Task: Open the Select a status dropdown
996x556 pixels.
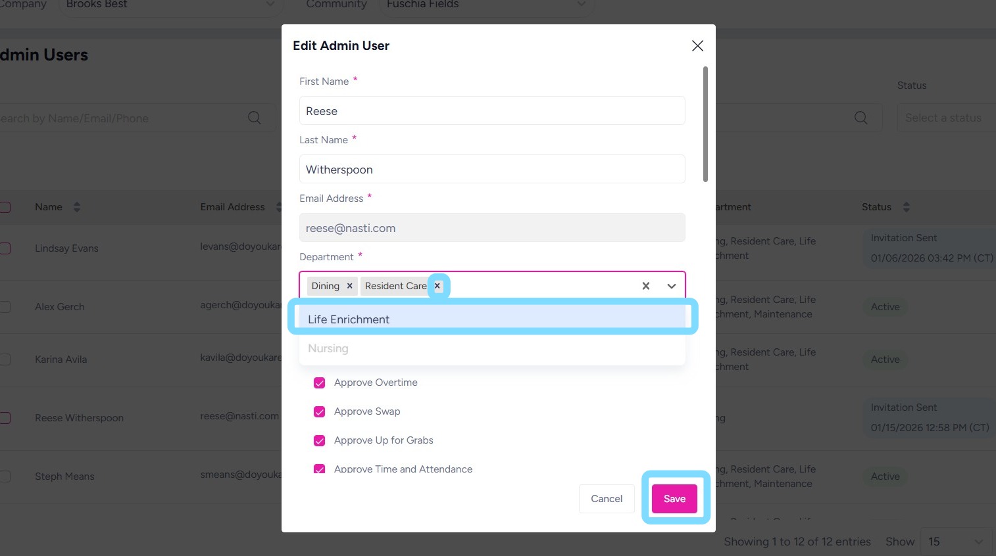Action: [x=945, y=118]
